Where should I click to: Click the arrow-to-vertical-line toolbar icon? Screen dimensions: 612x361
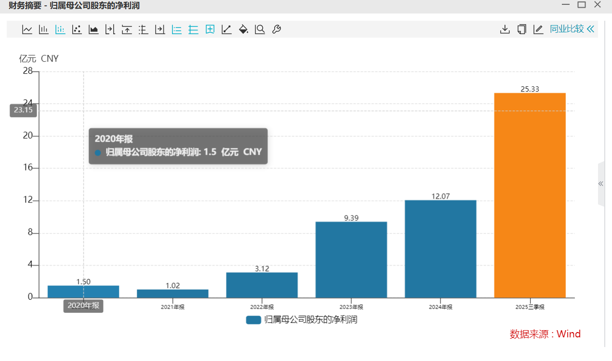point(110,29)
